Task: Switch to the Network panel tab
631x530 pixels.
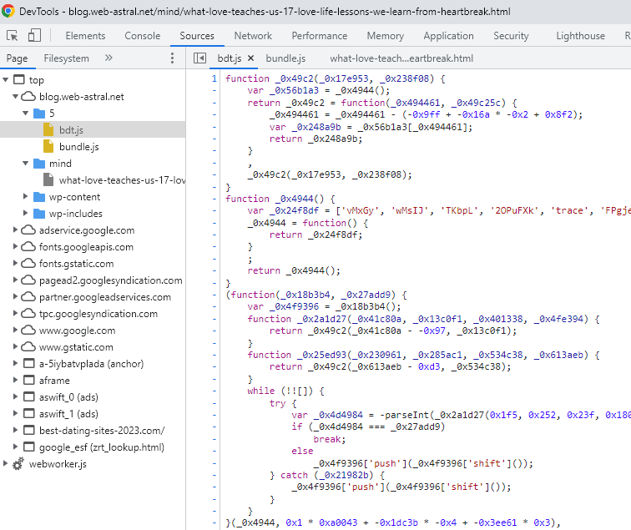Action: point(253,36)
